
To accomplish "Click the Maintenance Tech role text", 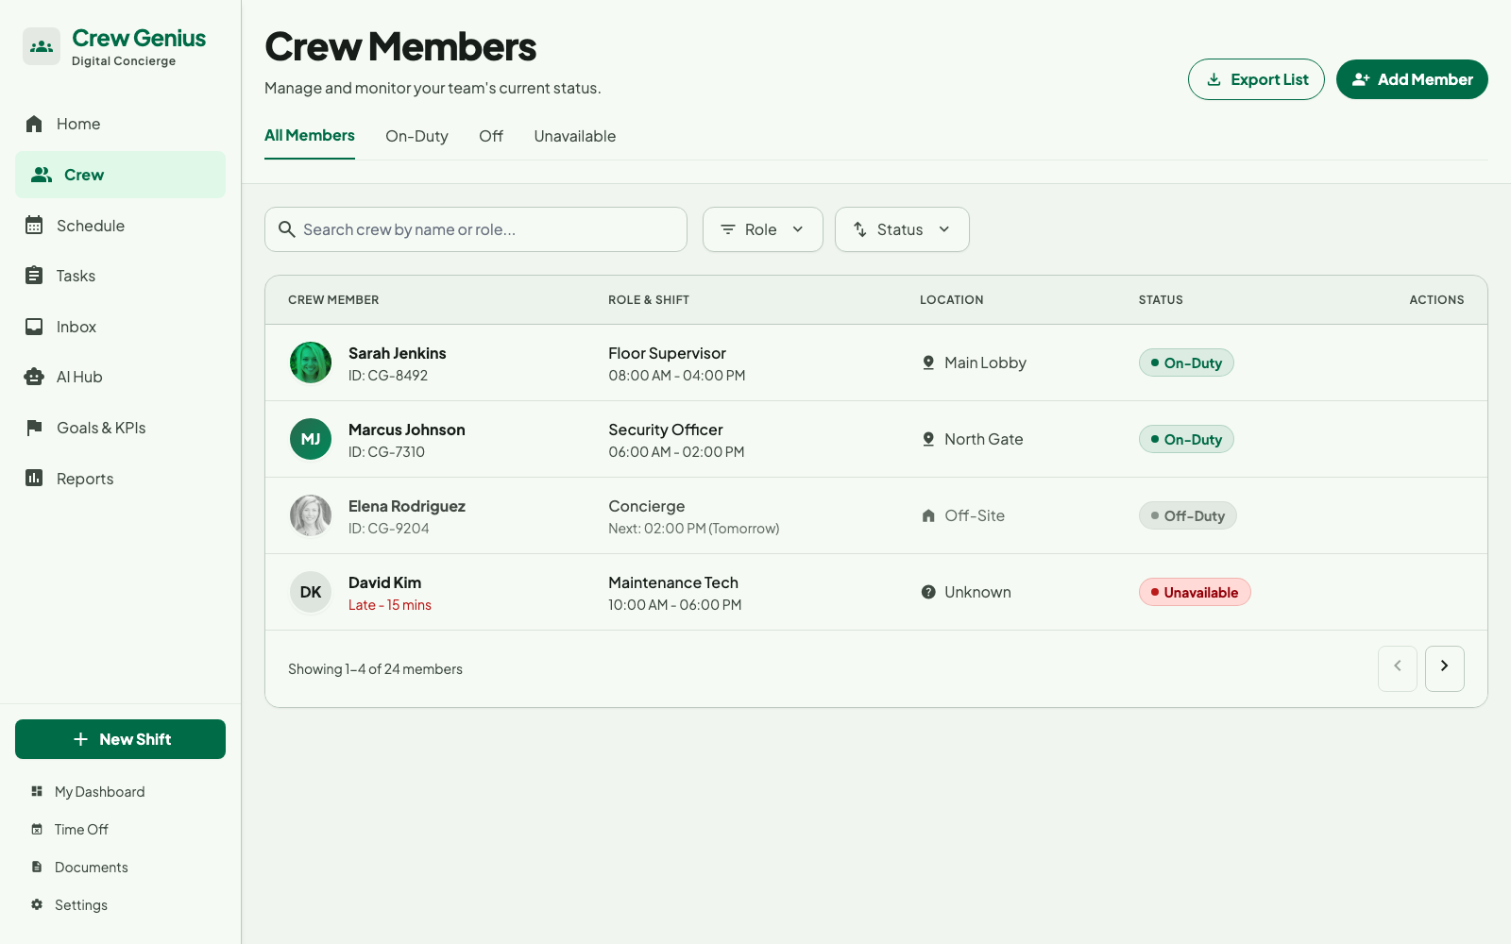I will [x=673, y=582].
